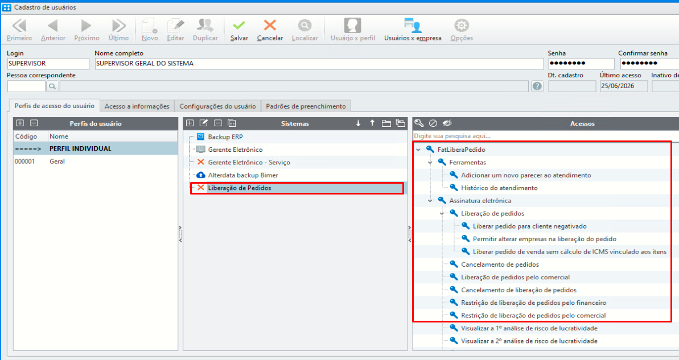This screenshot has height=360, width=679.
Task: Collapse the FatLiberaPedido tree node
Action: [x=418, y=150]
